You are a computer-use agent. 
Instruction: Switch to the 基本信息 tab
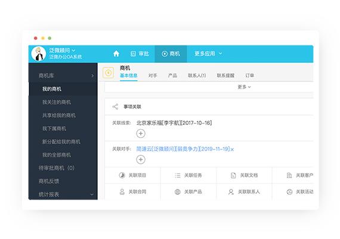click(129, 76)
